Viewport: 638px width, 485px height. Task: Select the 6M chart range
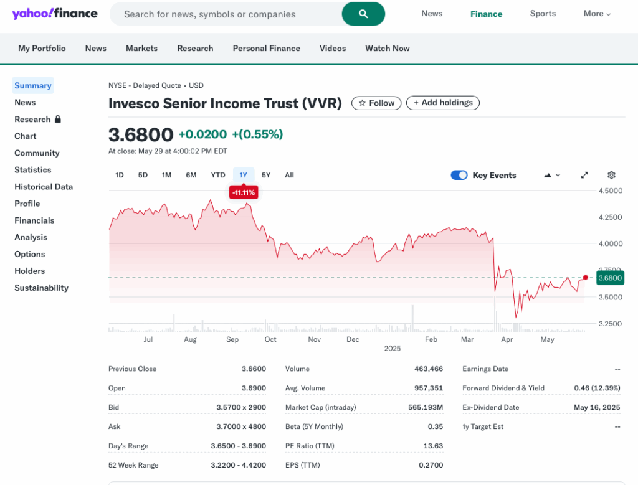click(191, 175)
